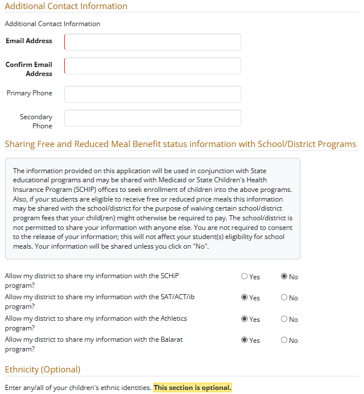Select Yes for Athletics program sharing
Screen dimensions: 364x394
(x=245, y=319)
